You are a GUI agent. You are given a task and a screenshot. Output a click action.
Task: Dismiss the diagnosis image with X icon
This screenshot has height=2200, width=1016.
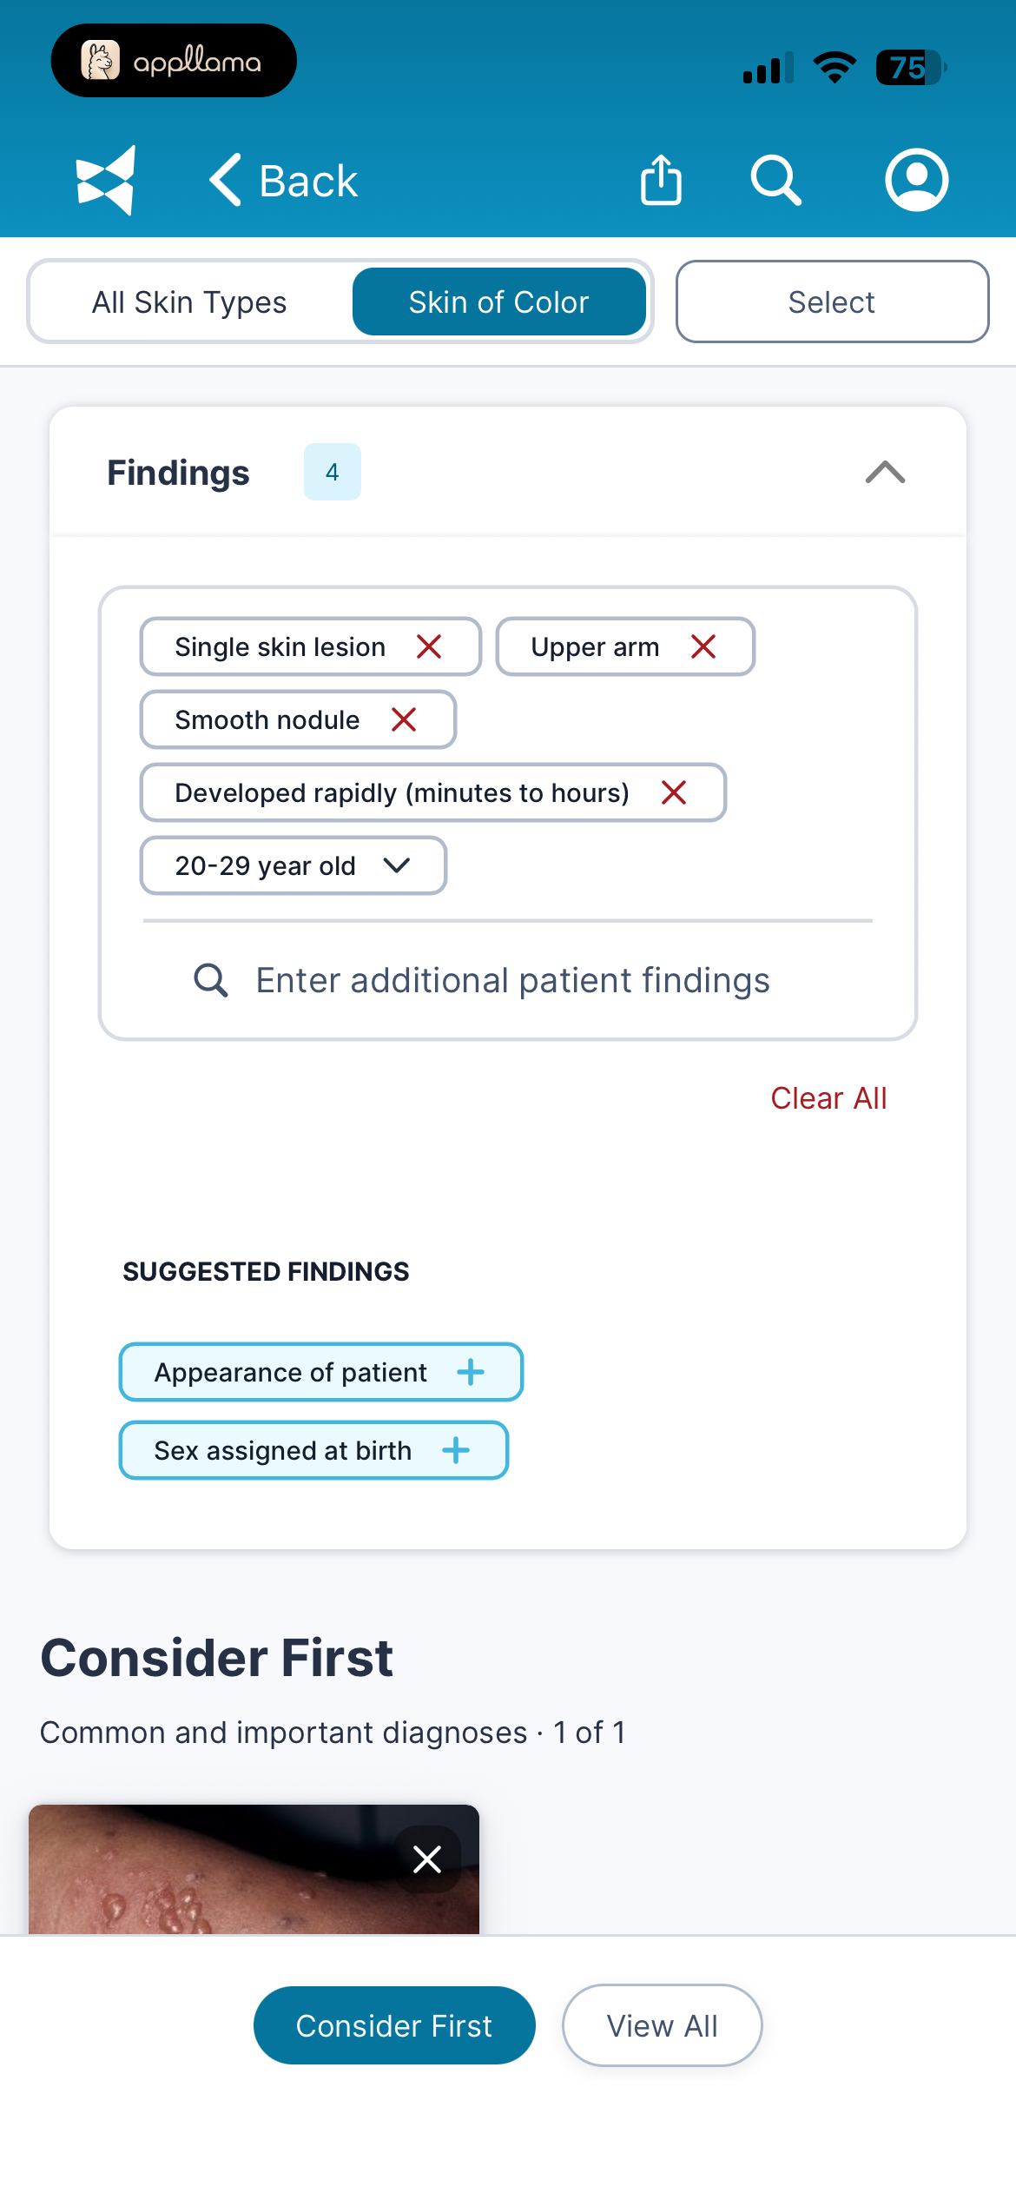point(427,1859)
